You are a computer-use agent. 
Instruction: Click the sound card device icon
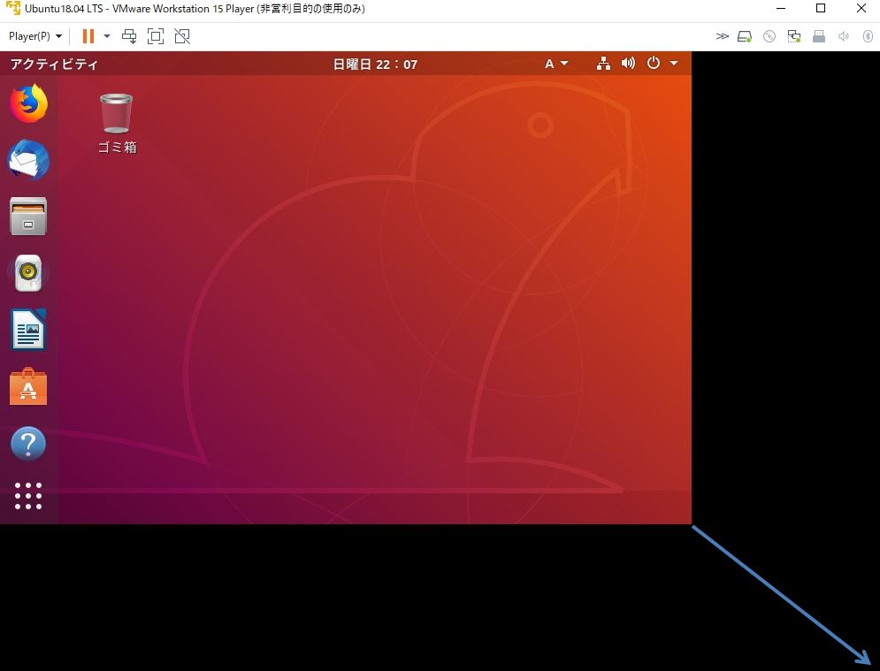(844, 36)
